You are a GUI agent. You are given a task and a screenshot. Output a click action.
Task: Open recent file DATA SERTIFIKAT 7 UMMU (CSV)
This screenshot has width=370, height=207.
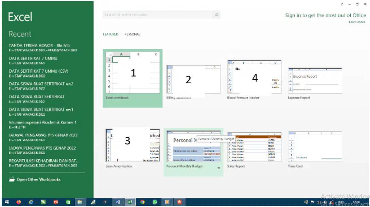38,73
